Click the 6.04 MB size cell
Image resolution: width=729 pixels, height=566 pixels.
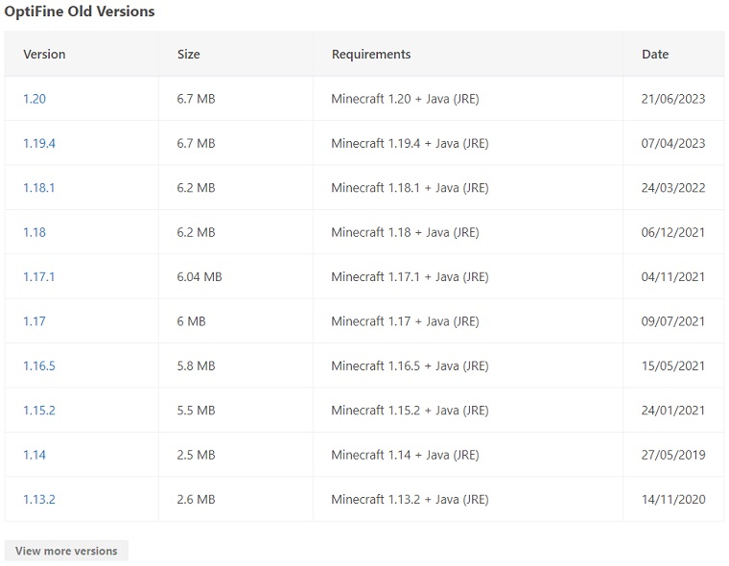200,276
